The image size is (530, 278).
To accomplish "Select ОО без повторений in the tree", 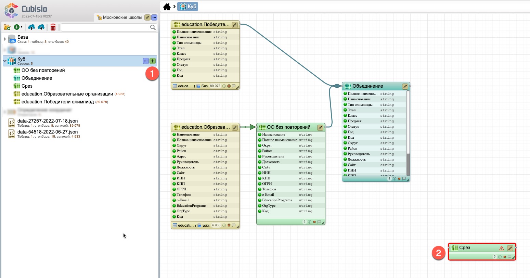I will click(x=43, y=70).
